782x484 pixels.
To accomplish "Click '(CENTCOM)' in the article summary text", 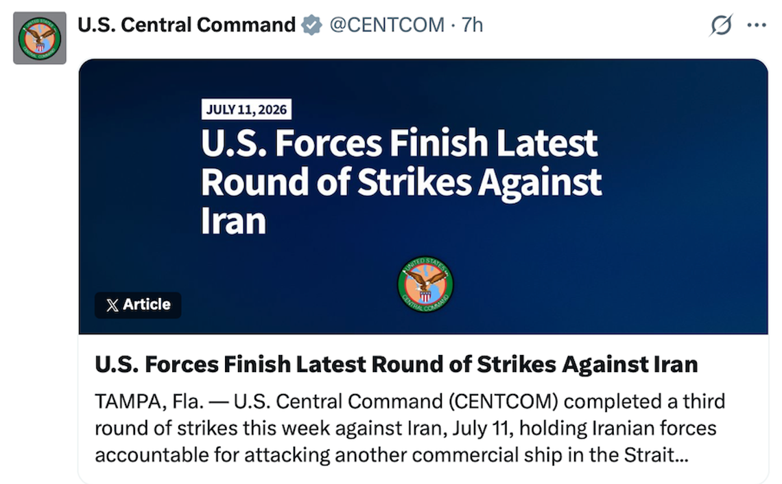I will click(x=503, y=402).
